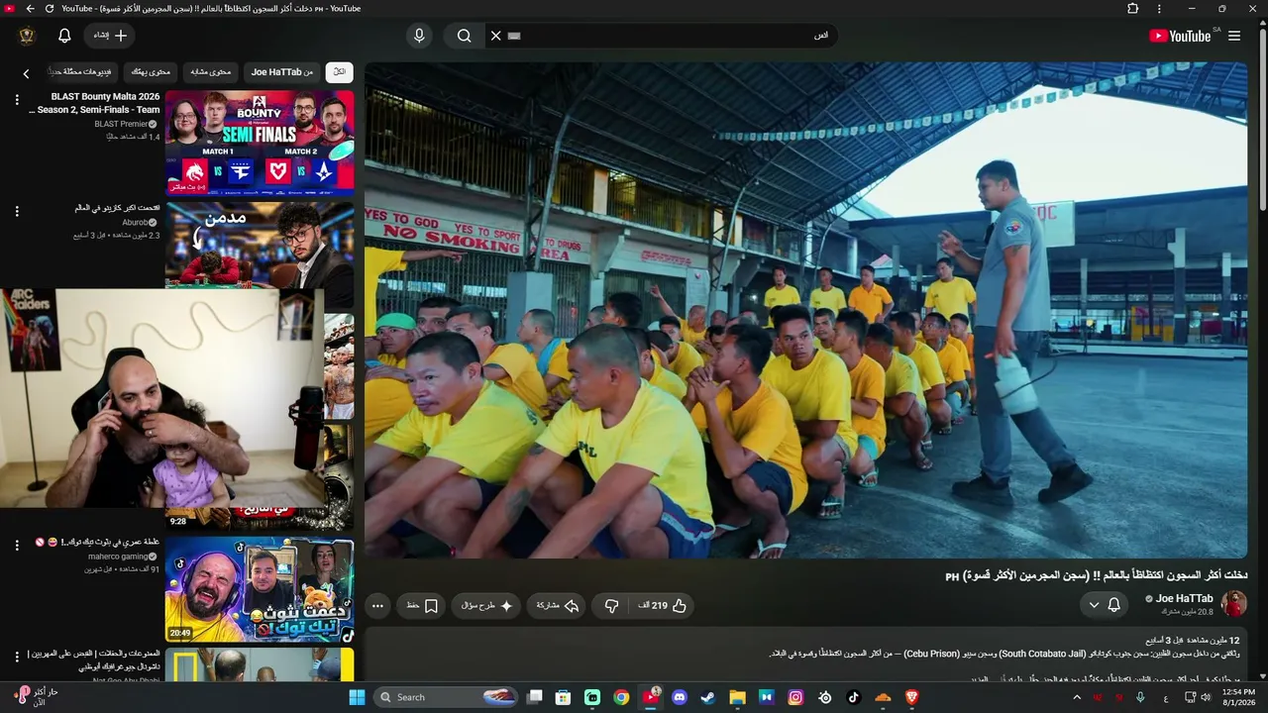
Task: Open options menu for Nat Geo Abu Dhabi video
Action: point(16,657)
